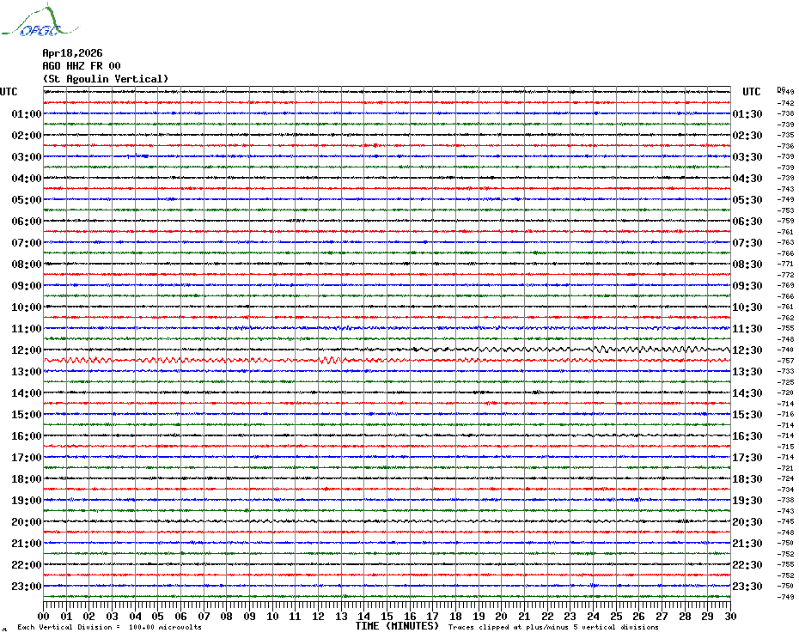Click the 14:30 half-hour label

tap(747, 393)
